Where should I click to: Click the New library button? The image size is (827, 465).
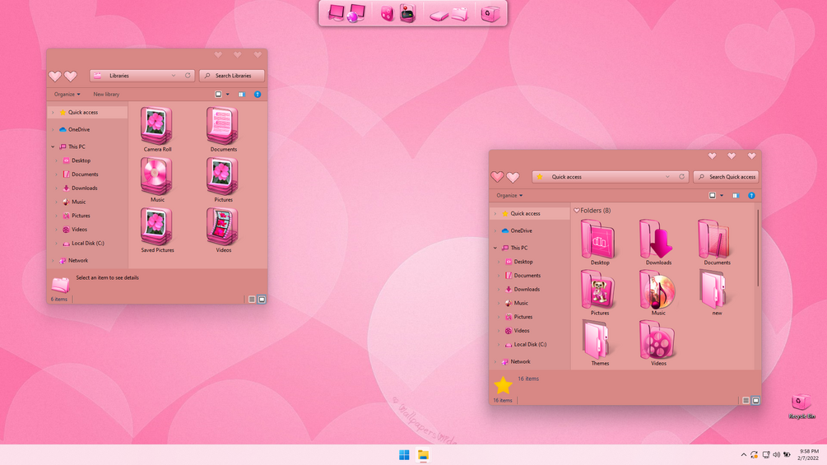[106, 95]
